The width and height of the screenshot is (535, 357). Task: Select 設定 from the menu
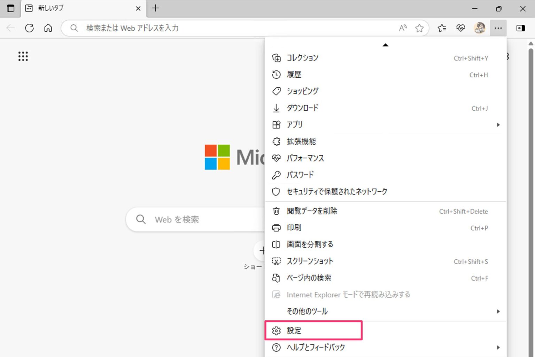click(294, 331)
